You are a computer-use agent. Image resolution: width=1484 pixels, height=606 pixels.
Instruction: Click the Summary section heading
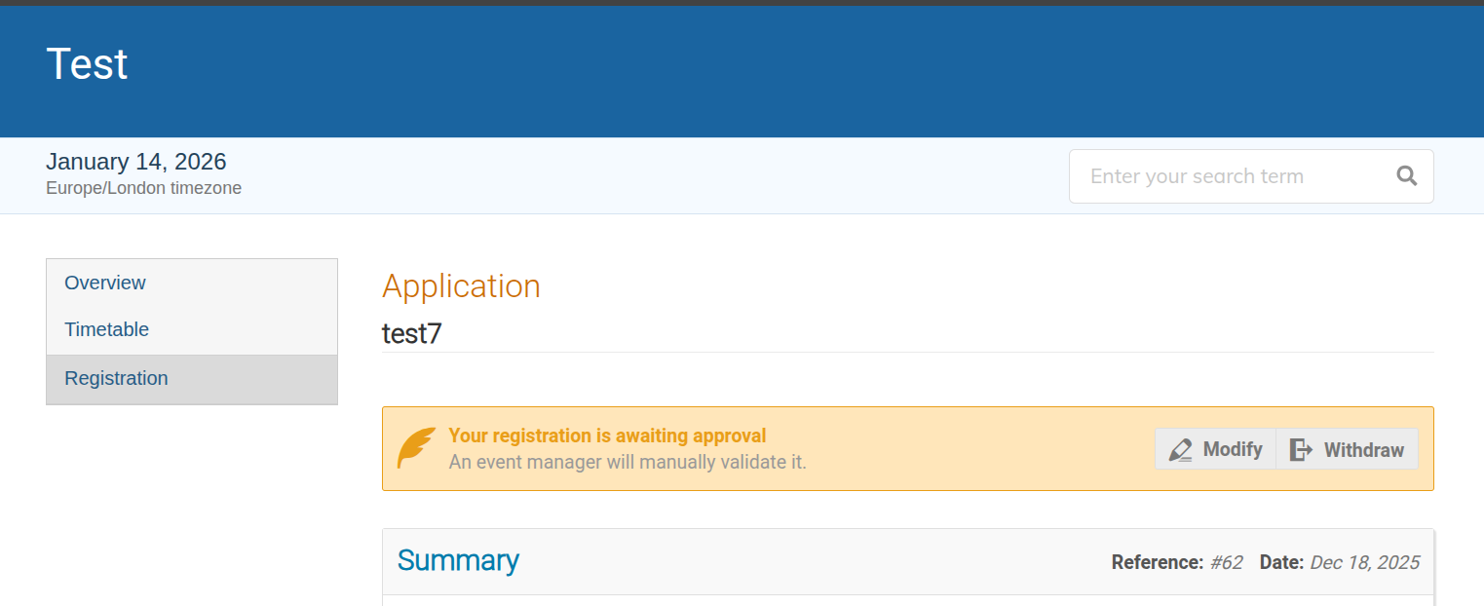point(458,560)
